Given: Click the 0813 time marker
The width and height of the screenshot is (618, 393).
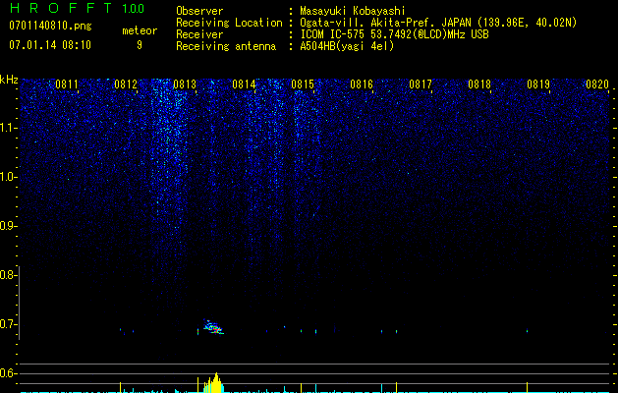Looking at the screenshot, I should tap(185, 84).
